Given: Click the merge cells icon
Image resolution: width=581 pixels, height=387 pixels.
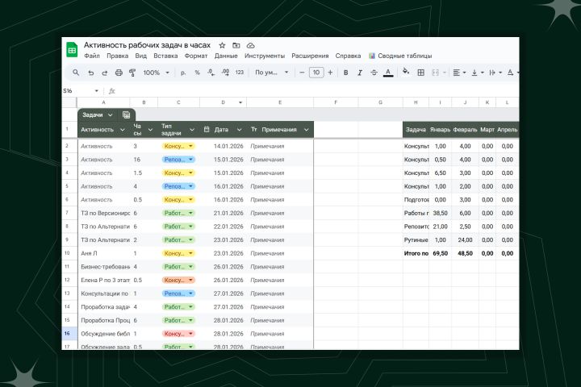Looking at the screenshot, I should pyautogui.click(x=436, y=73).
